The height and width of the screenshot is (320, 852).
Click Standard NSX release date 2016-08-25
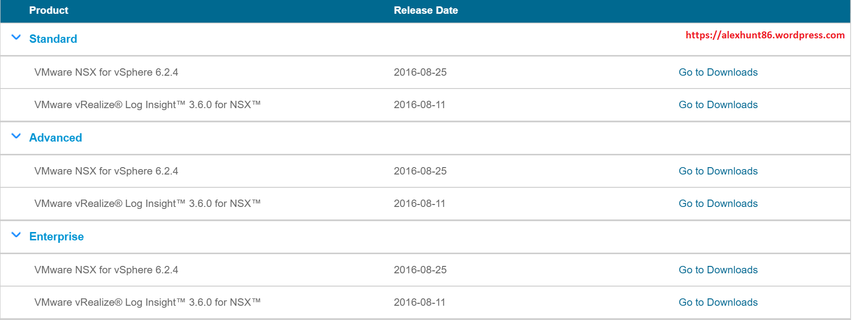[x=420, y=72]
